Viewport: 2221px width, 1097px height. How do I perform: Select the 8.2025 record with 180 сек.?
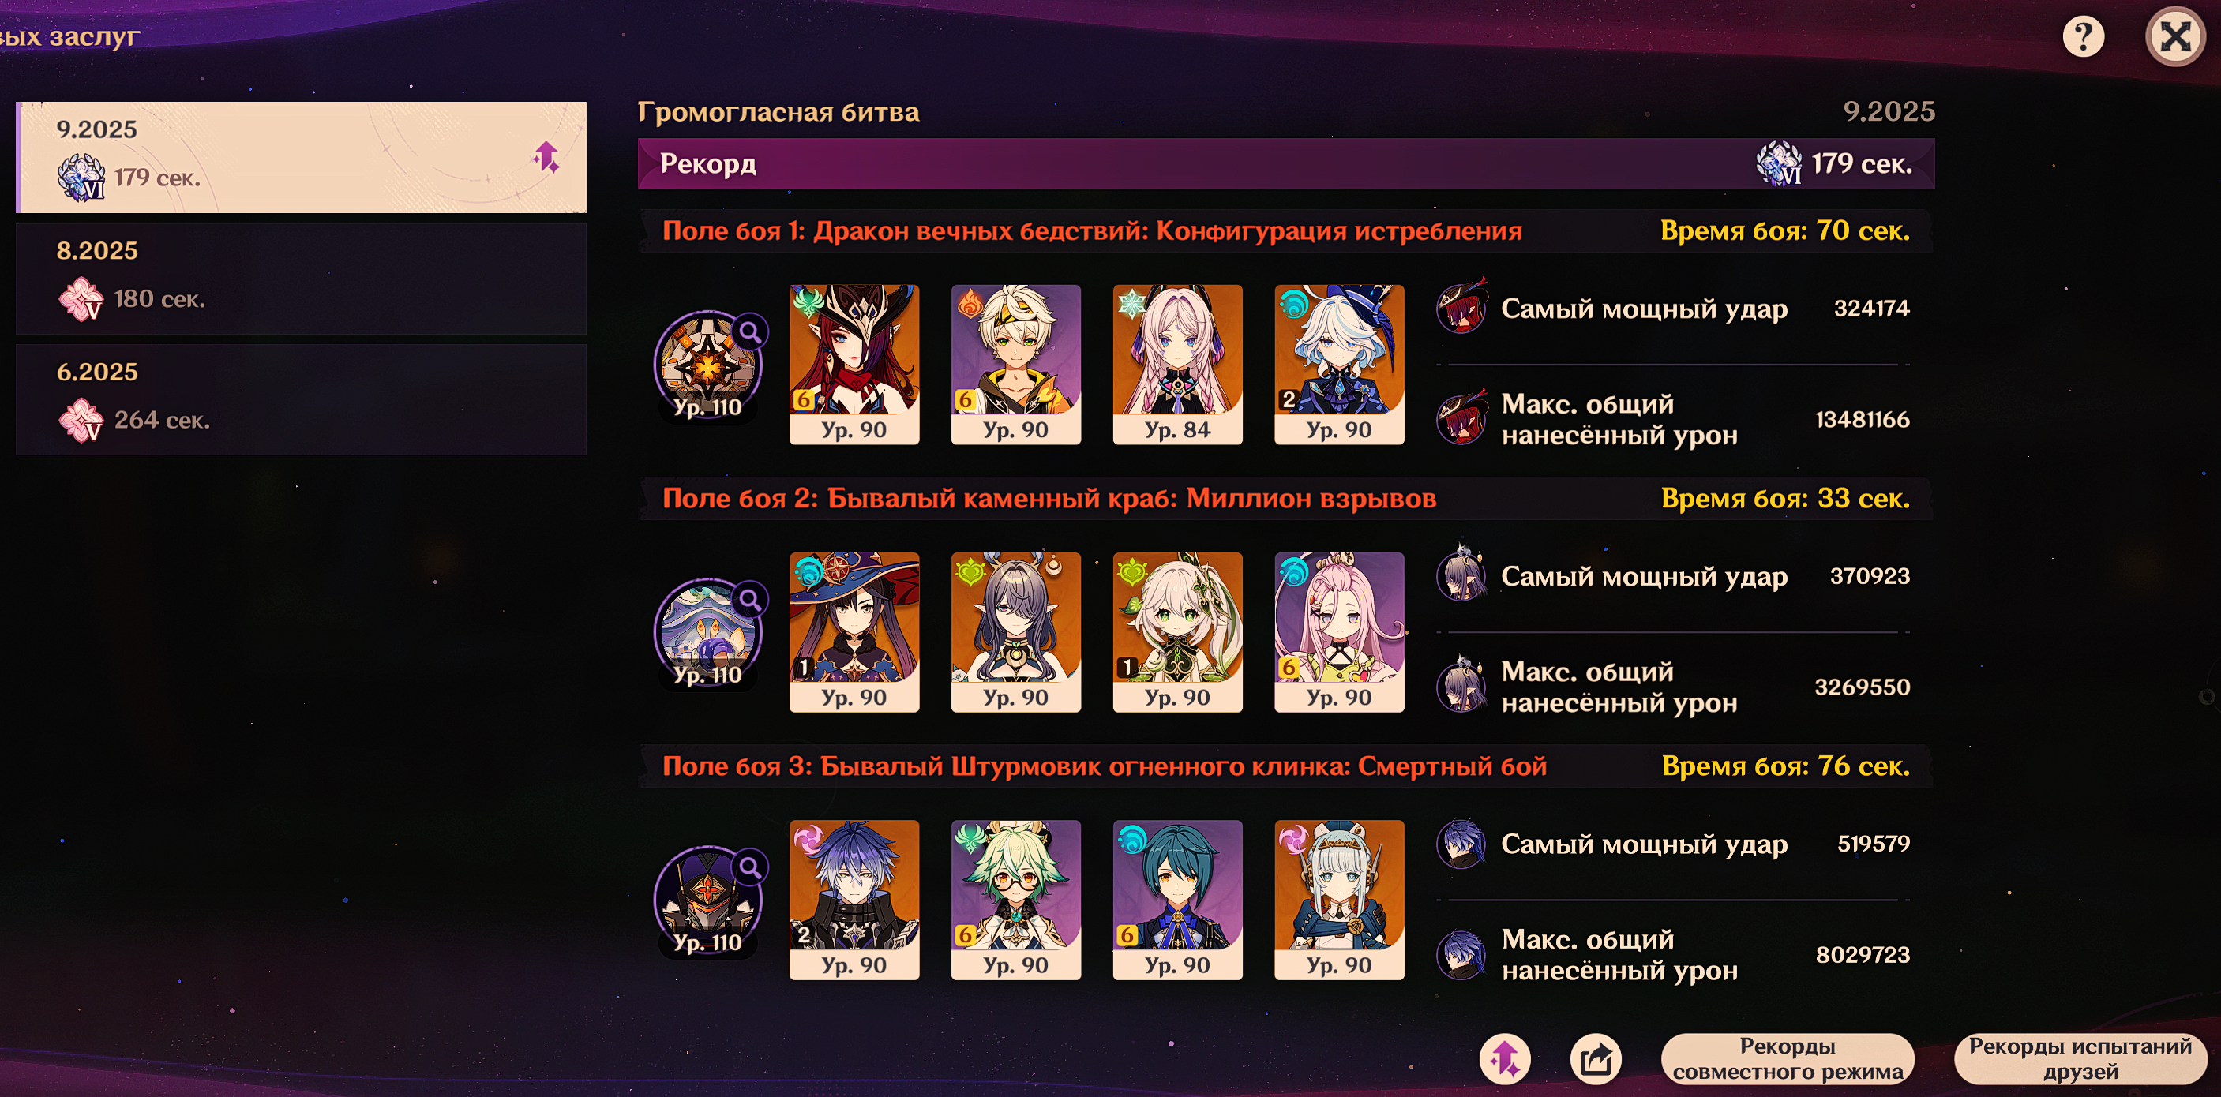301,279
